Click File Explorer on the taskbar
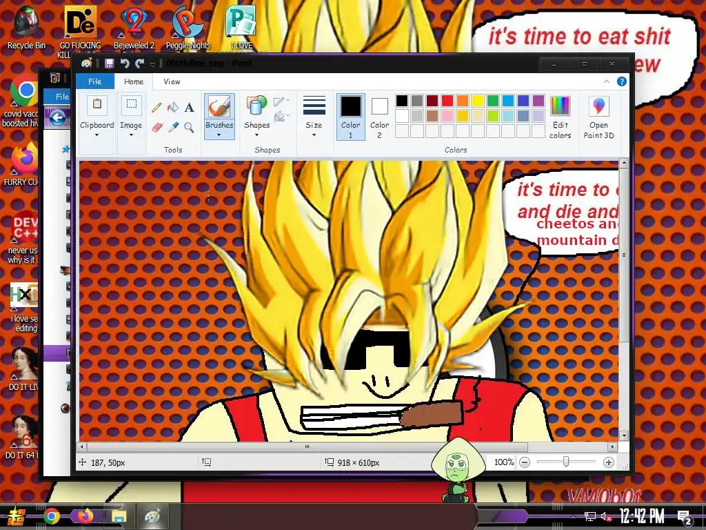Viewport: 706px width, 530px height. (119, 516)
